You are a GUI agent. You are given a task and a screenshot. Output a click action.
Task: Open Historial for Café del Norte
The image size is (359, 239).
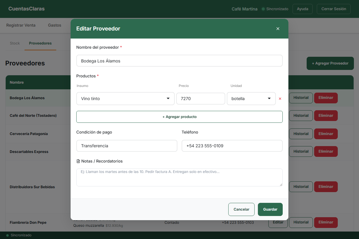[x=301, y=116]
